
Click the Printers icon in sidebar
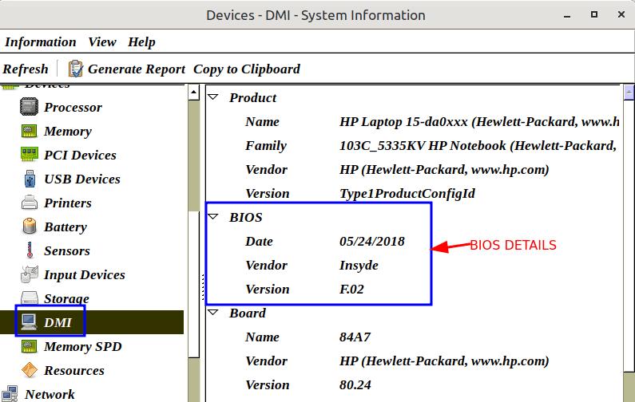[x=30, y=203]
